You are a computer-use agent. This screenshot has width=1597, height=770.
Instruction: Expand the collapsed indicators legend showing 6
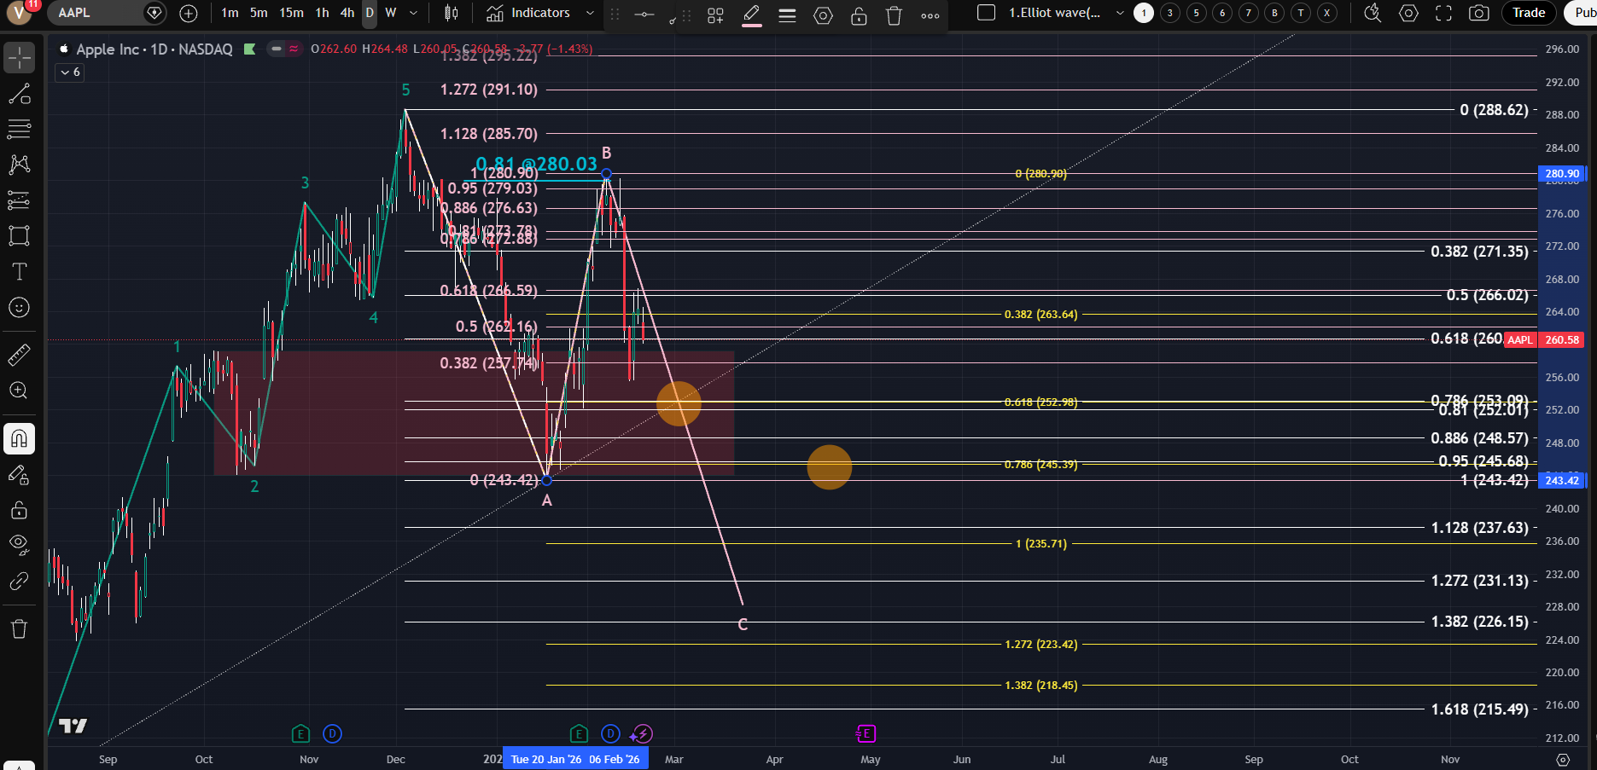[x=70, y=72]
